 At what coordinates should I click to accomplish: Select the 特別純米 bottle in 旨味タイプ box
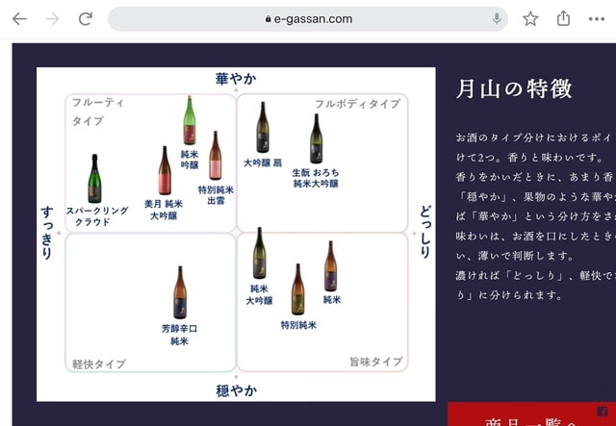(x=297, y=289)
